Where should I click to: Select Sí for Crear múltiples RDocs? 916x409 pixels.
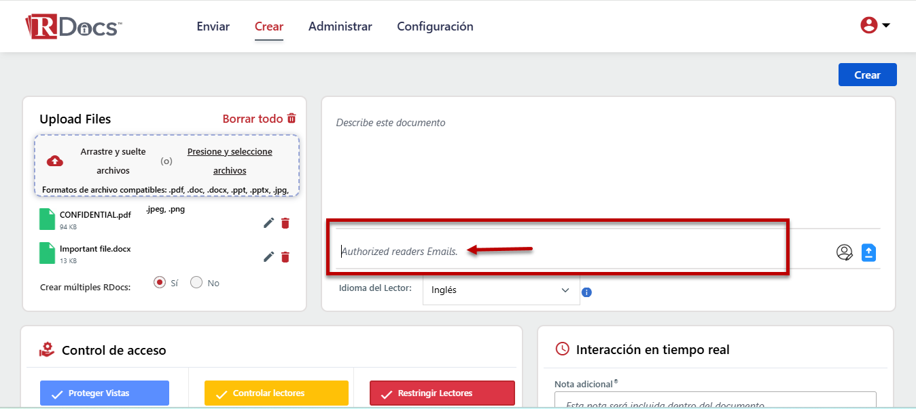pos(160,283)
